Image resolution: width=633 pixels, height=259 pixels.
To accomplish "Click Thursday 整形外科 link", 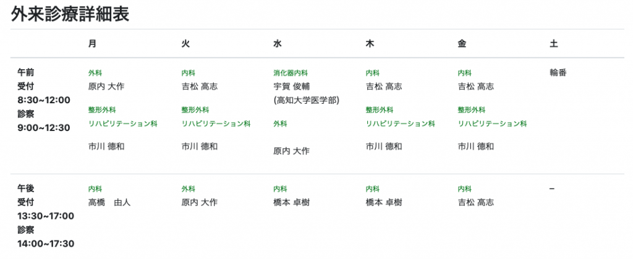I will click(379, 110).
